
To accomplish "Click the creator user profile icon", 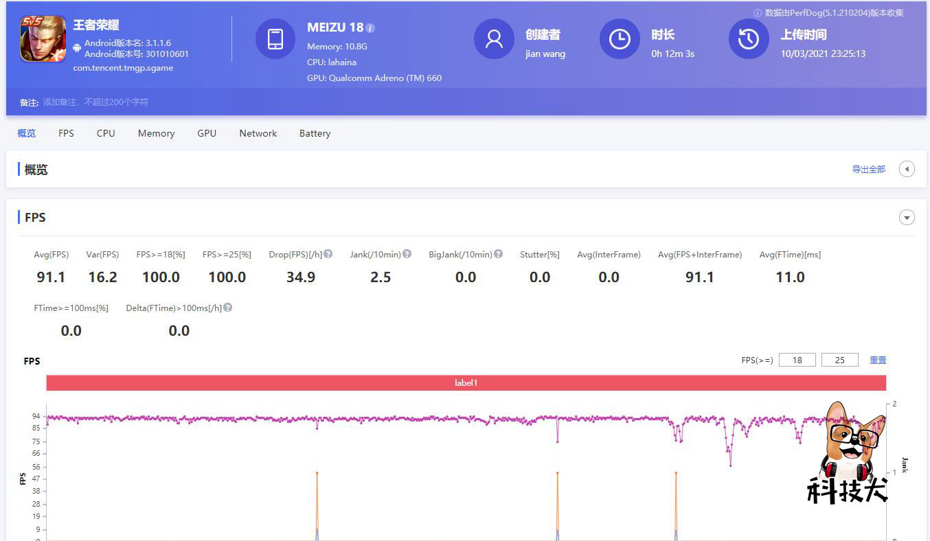I will 494,39.
